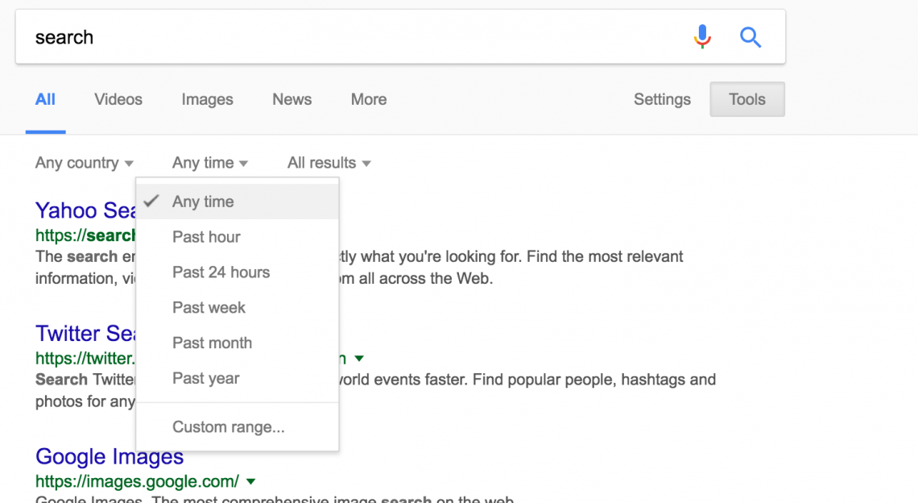Expand the Twitter result options arrow
Screen dimensions: 918x503
[359, 358]
